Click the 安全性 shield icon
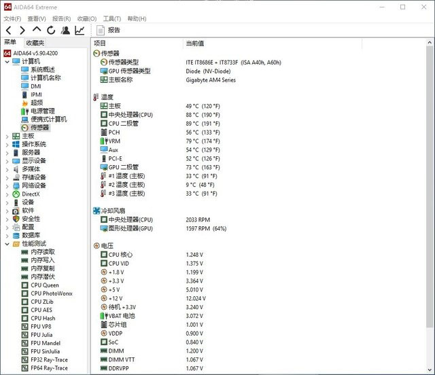Image resolution: width=435 pixels, height=375 pixels. (16, 219)
